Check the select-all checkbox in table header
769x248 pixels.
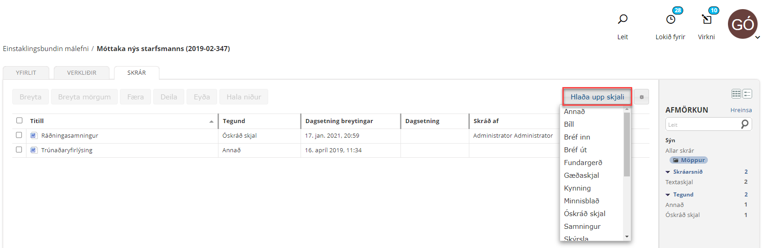[x=19, y=120]
